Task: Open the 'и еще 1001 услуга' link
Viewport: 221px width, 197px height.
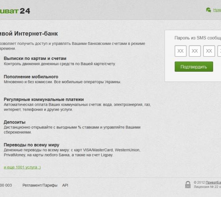Action: 22,167
